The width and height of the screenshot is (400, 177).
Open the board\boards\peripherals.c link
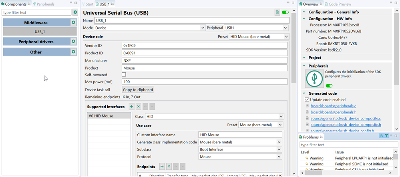(334, 106)
